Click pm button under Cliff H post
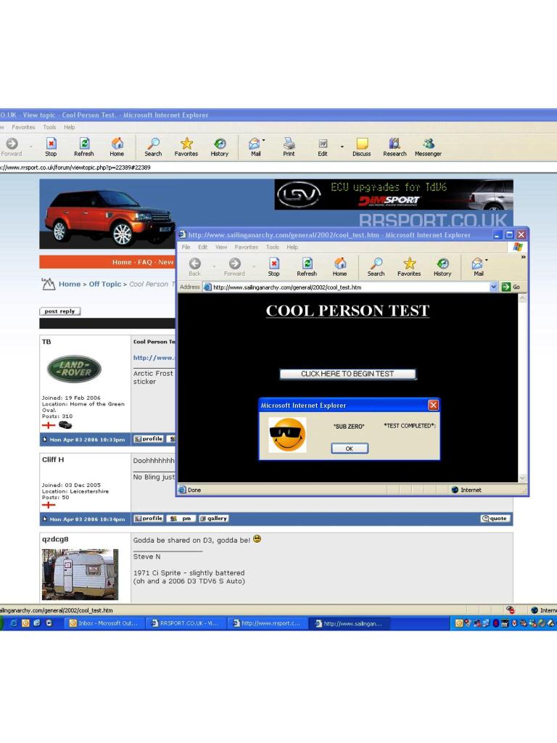The image size is (557, 743). [x=181, y=518]
